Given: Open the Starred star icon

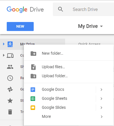Looking at the screenshot, I should pyautogui.click(x=10, y=101).
